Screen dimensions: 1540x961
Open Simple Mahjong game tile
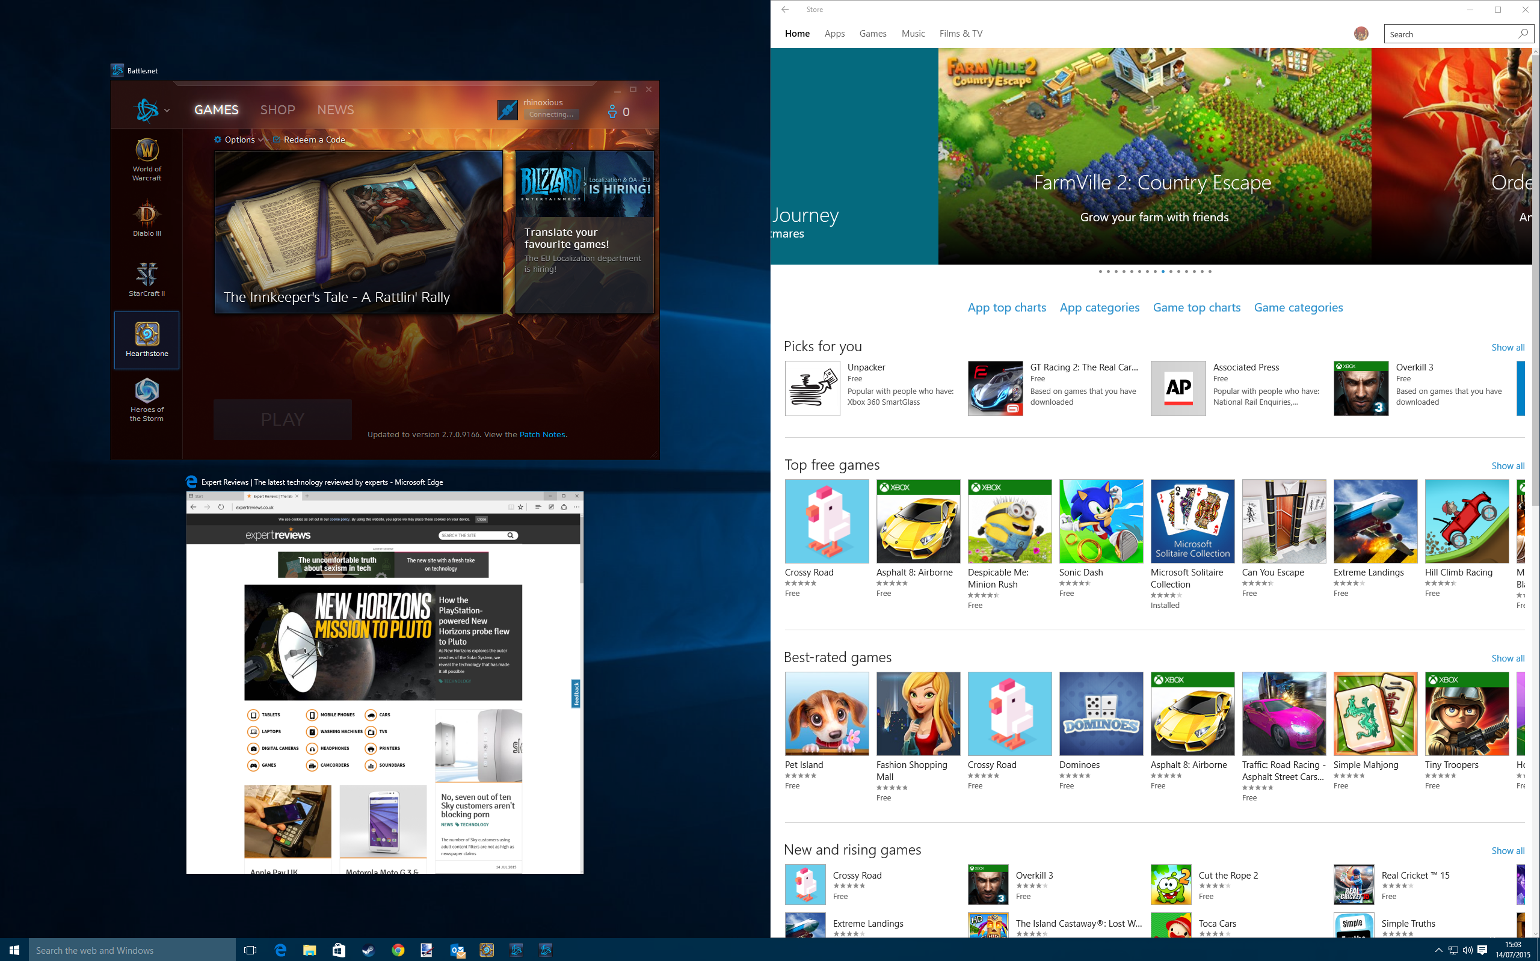pyautogui.click(x=1375, y=714)
